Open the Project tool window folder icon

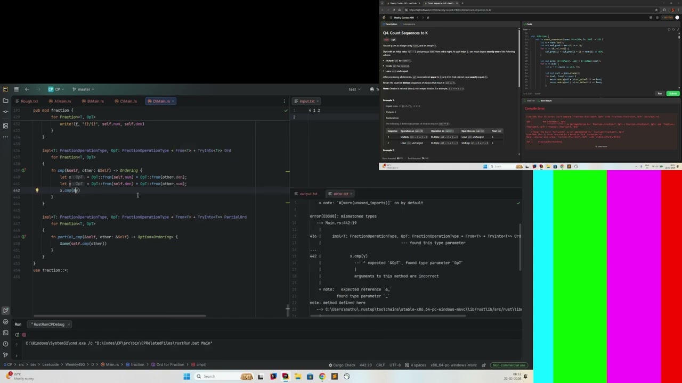tap(5, 101)
